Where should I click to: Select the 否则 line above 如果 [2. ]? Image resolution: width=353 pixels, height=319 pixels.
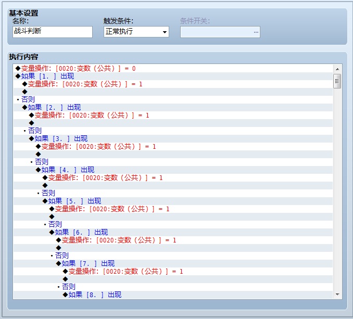[173, 100]
